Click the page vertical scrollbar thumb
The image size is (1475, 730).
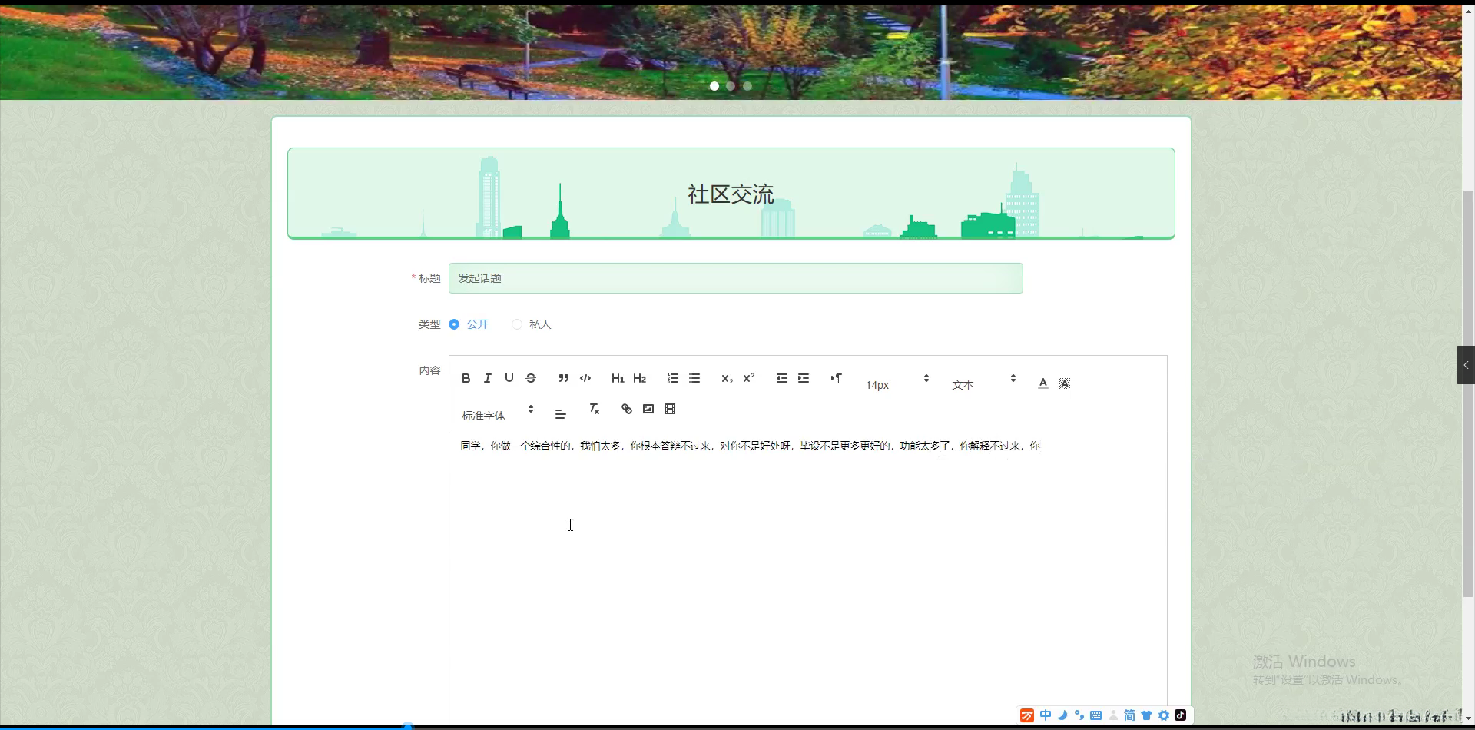[x=1468, y=393]
